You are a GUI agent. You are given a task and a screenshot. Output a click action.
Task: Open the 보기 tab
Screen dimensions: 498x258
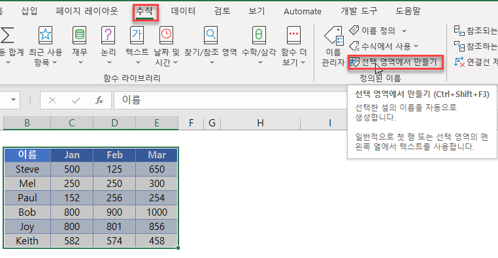click(257, 11)
